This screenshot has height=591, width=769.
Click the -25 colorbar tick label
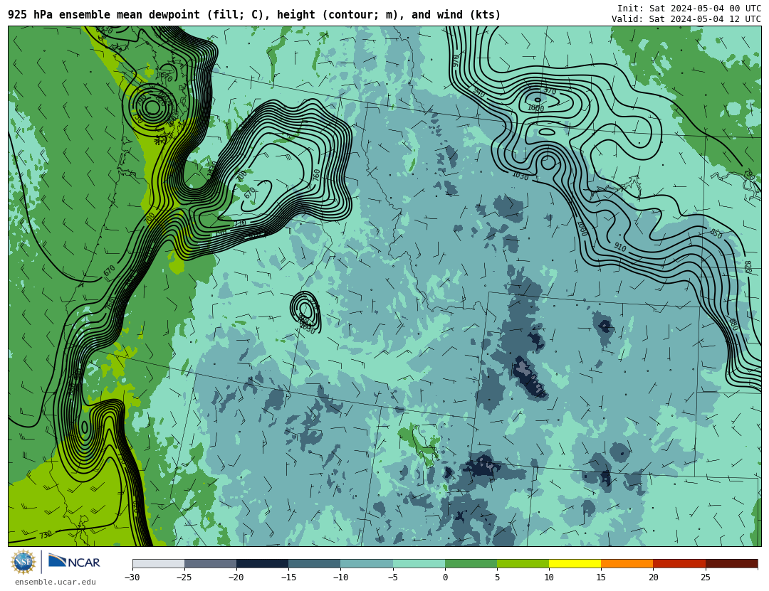coord(184,577)
